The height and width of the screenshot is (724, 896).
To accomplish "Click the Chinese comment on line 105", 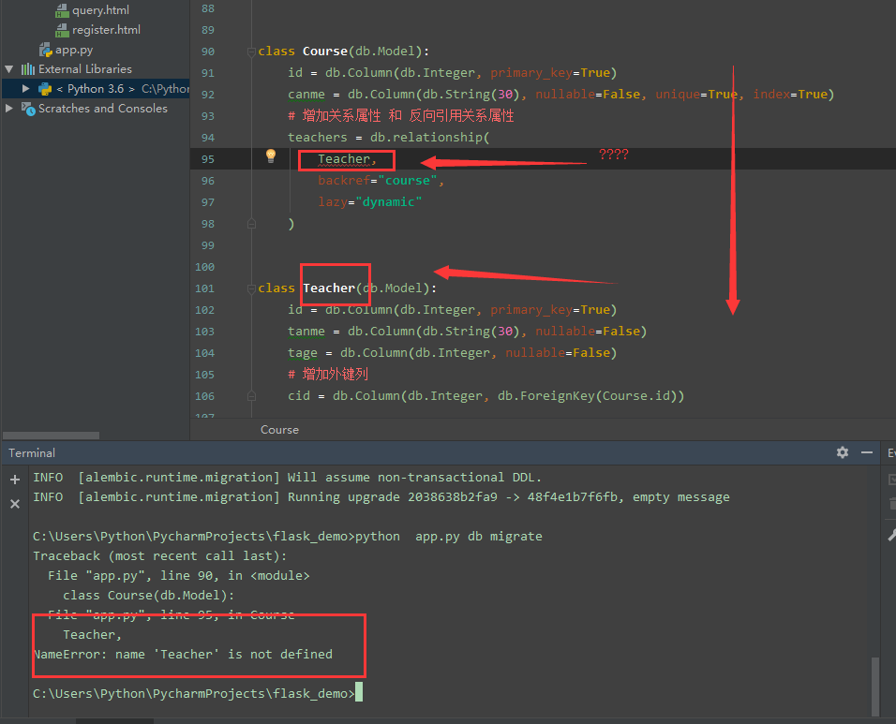I will [x=328, y=375].
